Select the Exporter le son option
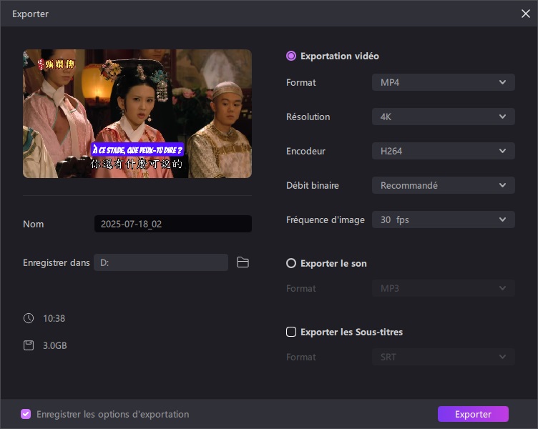 coord(291,263)
